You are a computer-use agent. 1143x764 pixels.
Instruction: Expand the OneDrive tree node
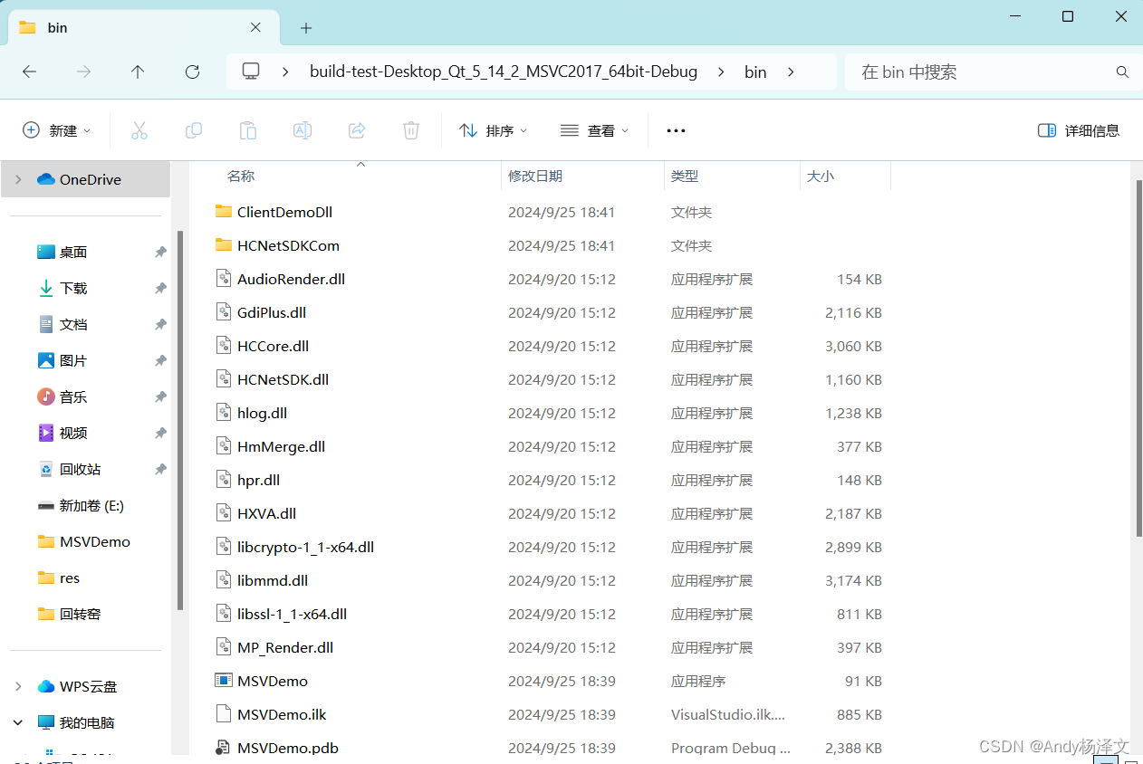[18, 179]
